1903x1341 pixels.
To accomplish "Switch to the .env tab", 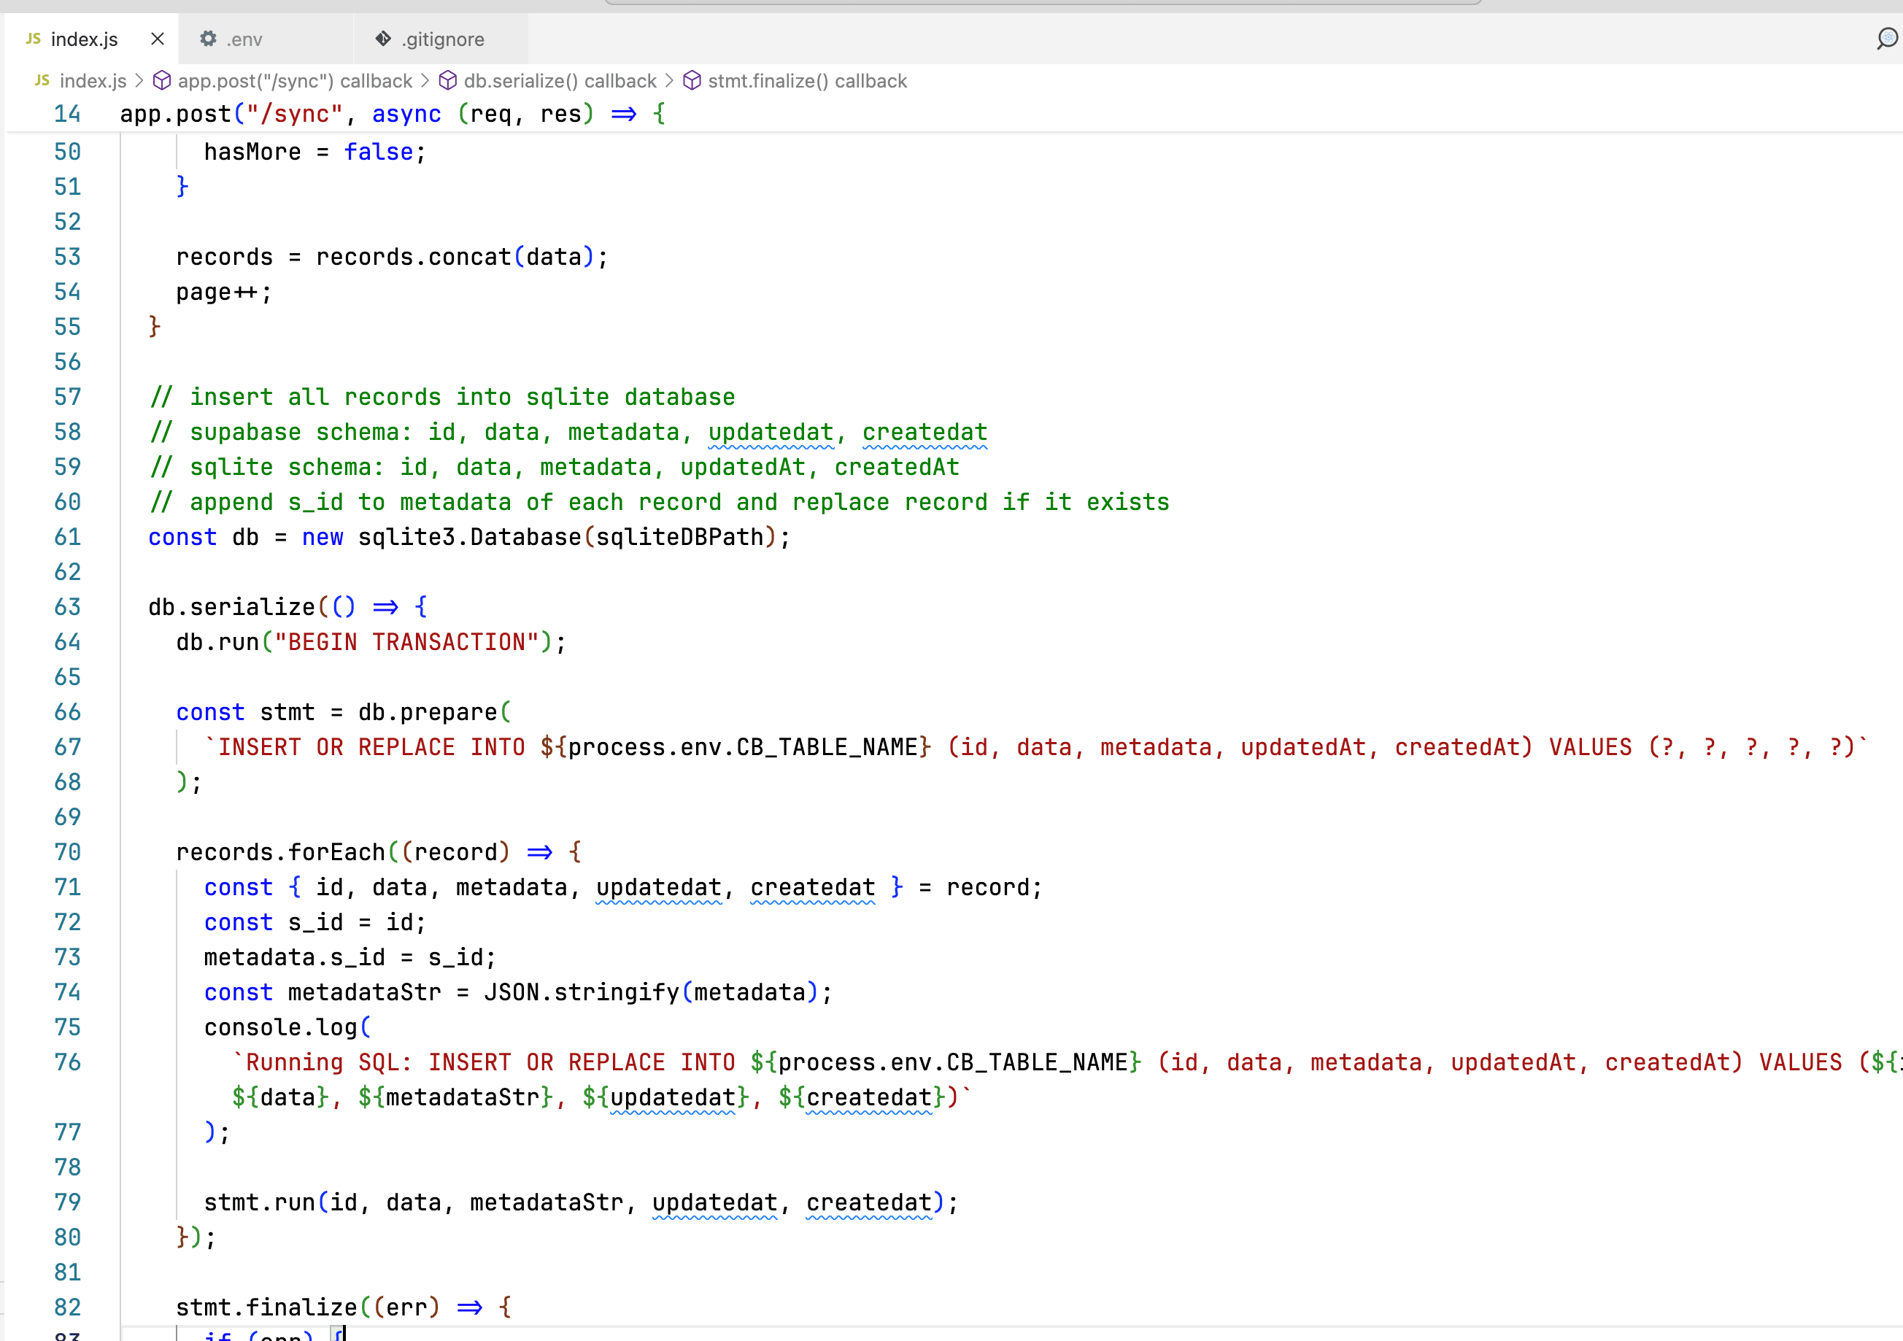I will pos(244,39).
